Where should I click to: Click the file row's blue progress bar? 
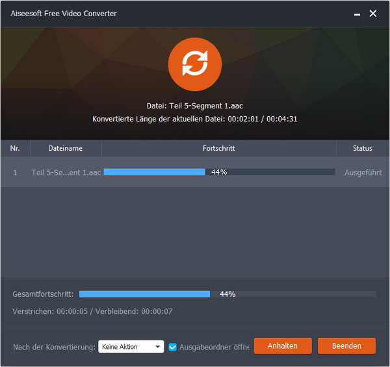tap(155, 172)
